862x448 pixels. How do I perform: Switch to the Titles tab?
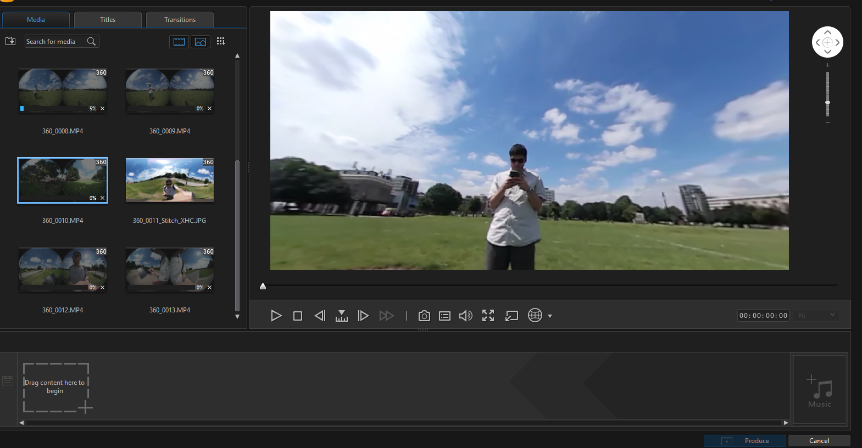pos(108,19)
